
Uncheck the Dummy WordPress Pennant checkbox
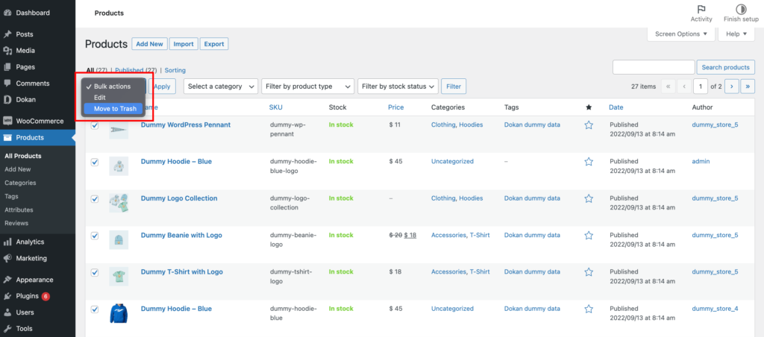95,125
